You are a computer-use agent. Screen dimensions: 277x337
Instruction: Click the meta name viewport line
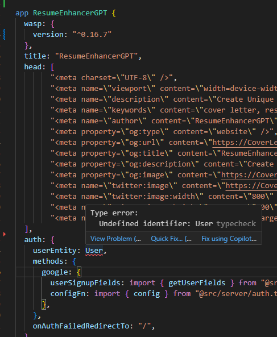coord(164,89)
